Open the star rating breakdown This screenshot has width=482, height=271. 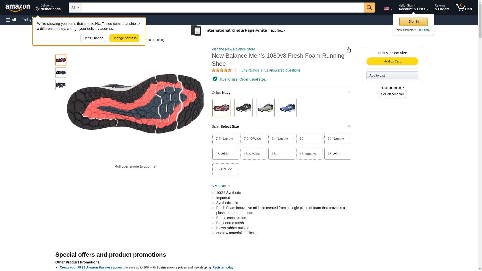click(224, 71)
